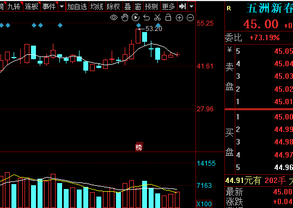Open the 连板 tab
The width and height of the screenshot is (293, 208).
[x=32, y=7]
